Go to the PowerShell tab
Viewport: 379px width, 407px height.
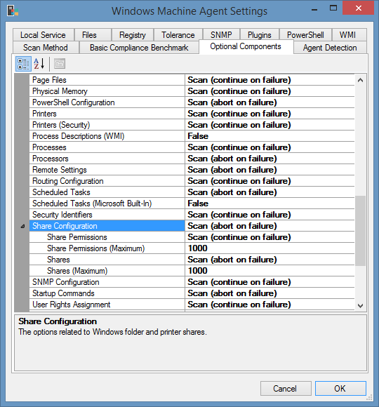305,35
